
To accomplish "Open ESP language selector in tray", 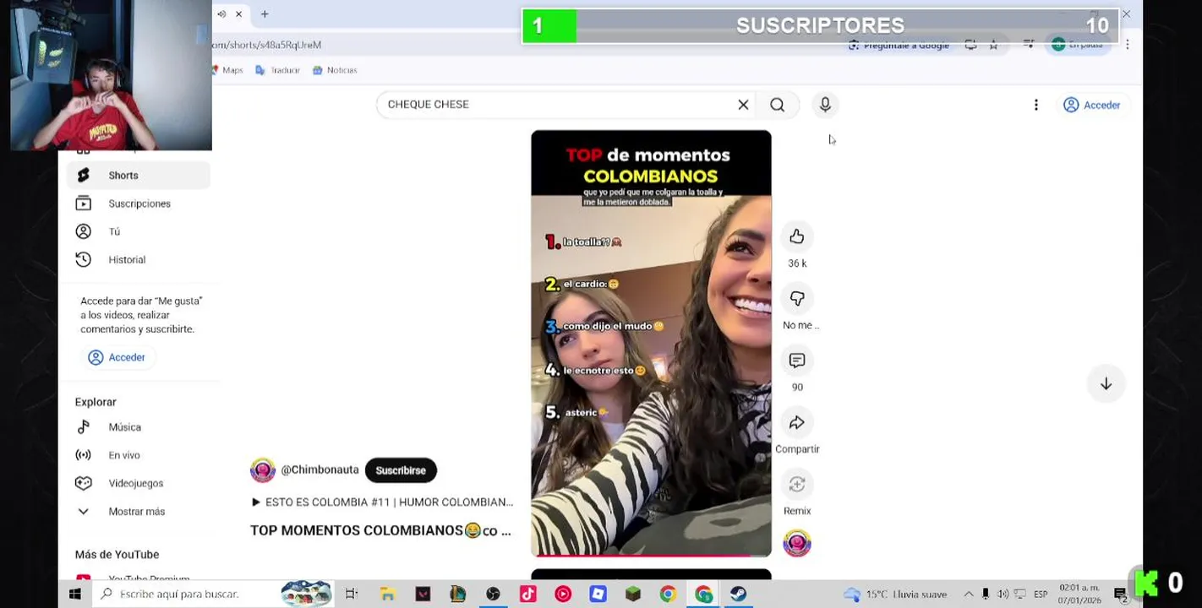I will coord(1041,594).
